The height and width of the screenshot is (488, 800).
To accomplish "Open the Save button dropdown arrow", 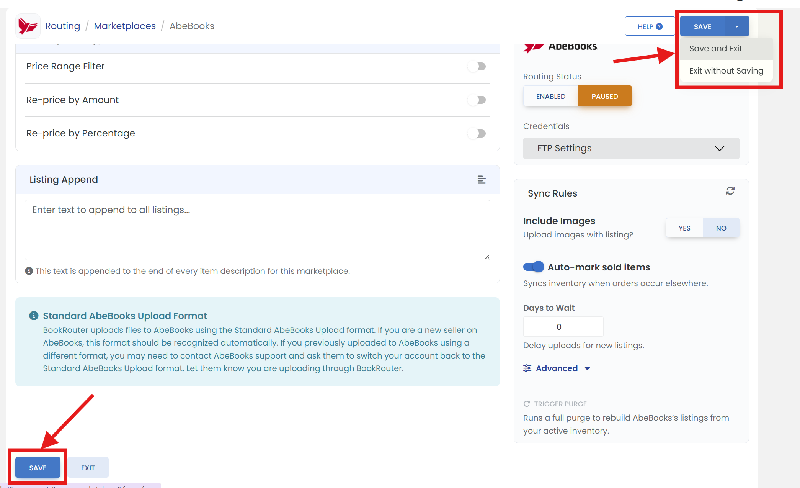I will [x=737, y=26].
